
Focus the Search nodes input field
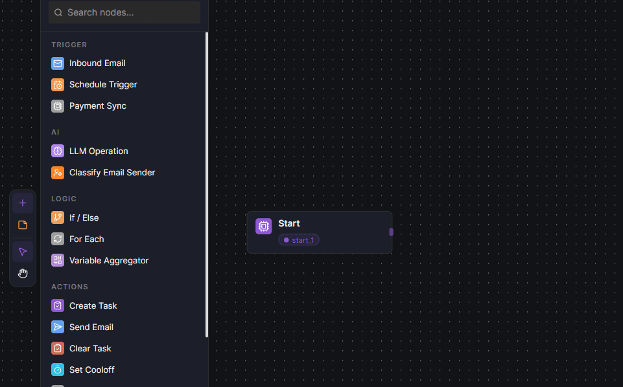124,12
